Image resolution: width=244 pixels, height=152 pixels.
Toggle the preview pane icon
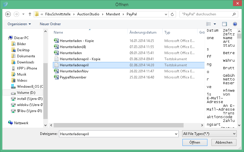coord(224,24)
